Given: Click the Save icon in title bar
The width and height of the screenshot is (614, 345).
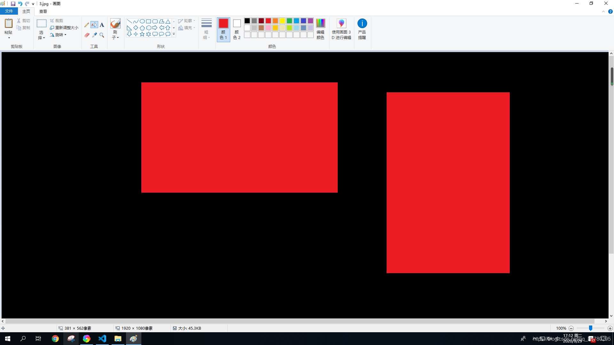Looking at the screenshot, I should click(x=13, y=4).
